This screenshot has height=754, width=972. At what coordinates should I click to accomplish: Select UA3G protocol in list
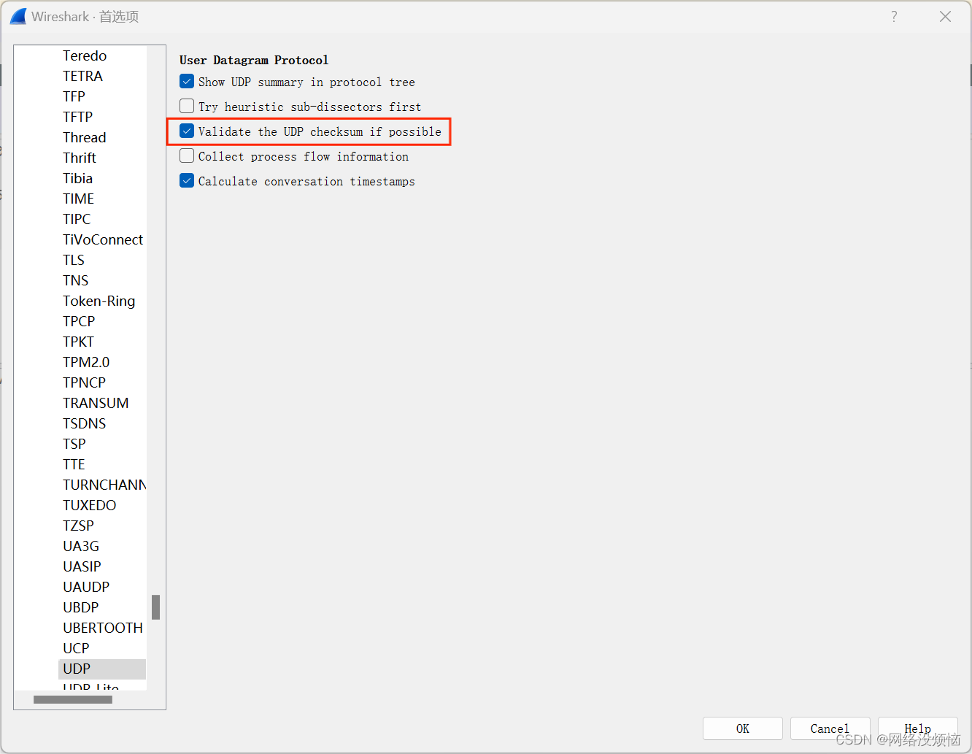(81, 546)
